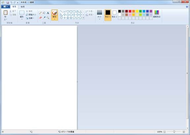Open the blue Paint file menu button

point(6,7)
